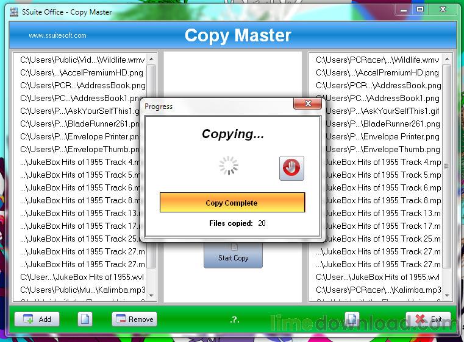Select JukeBox Hits of 1955.wvl in destination list

378,277
